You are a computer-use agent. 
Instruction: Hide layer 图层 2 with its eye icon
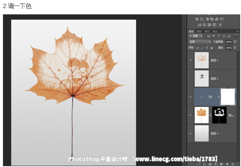pos(191,60)
